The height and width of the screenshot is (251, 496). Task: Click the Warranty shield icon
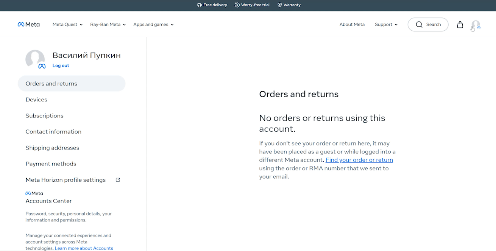pos(279,5)
